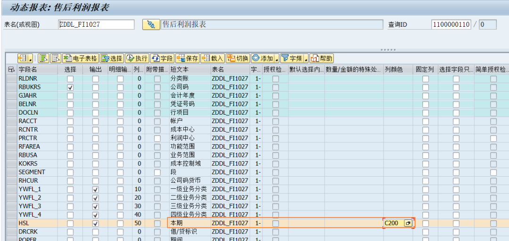
Task: Click the short text 利润中心
Action: pyautogui.click(x=182, y=138)
